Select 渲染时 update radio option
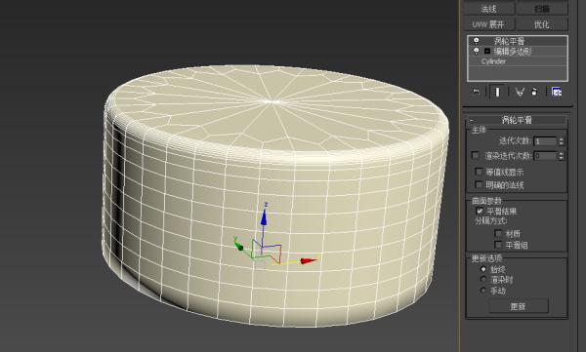The height and width of the screenshot is (352, 586). (x=483, y=279)
